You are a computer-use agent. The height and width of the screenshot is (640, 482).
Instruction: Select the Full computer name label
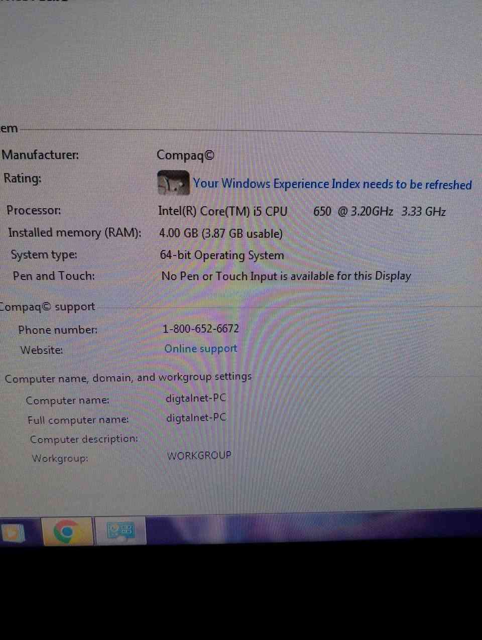tap(78, 420)
